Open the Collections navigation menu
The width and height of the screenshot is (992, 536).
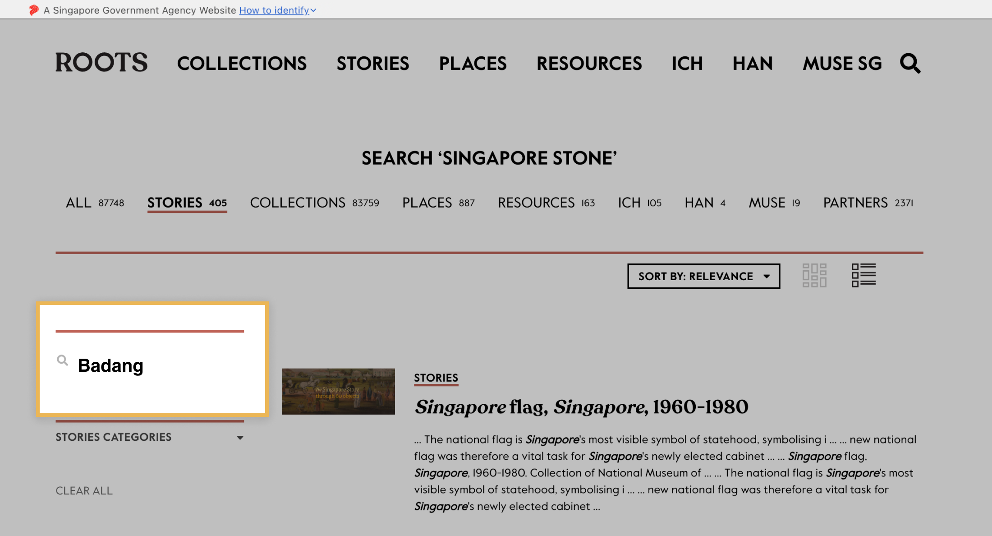click(x=242, y=63)
